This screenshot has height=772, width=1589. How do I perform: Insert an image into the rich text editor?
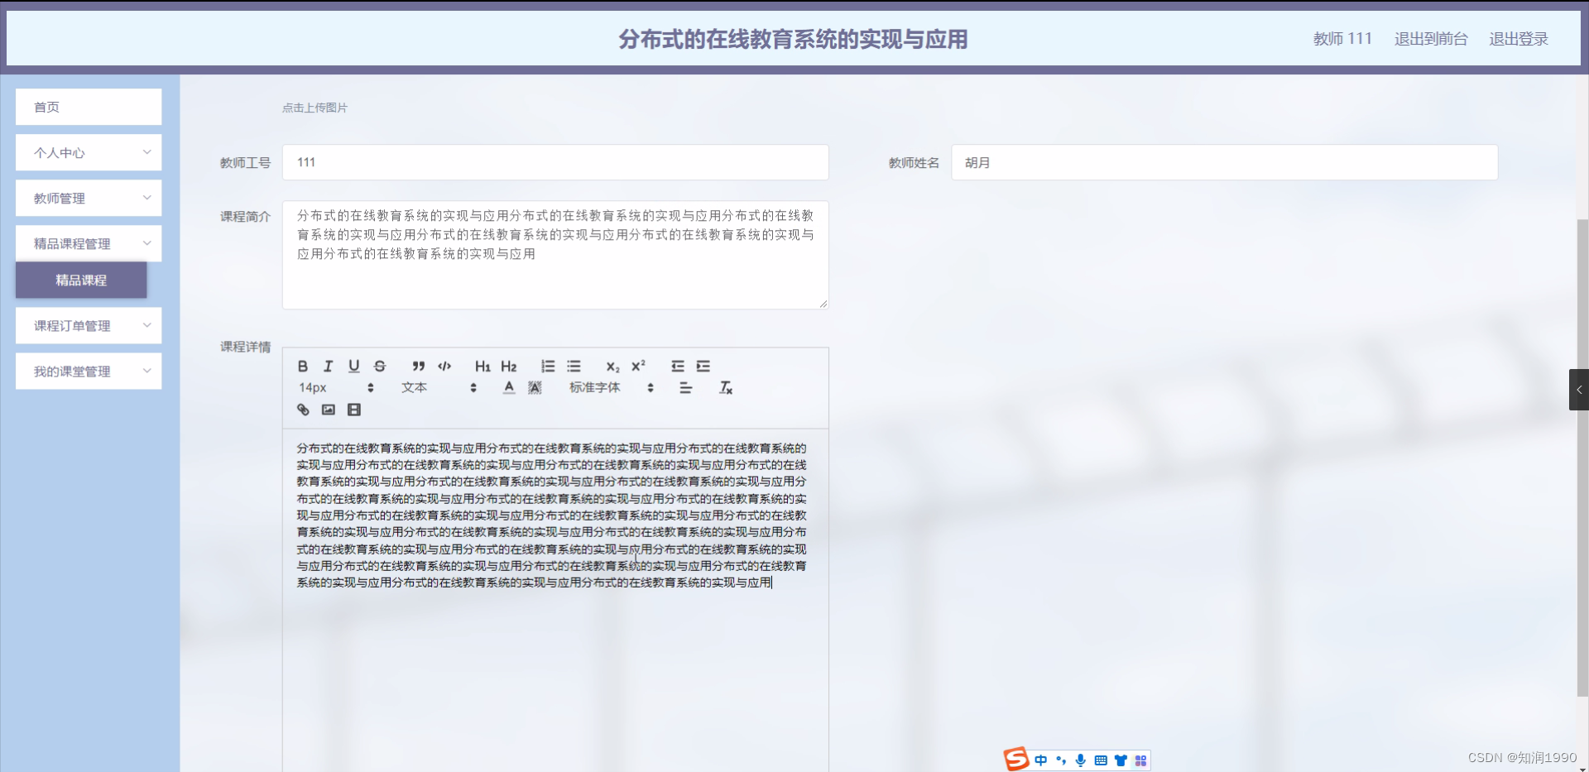329,410
